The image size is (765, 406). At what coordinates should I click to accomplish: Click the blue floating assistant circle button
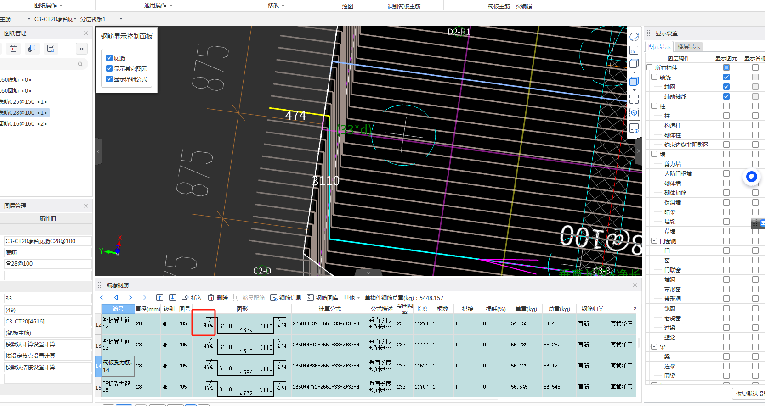click(x=752, y=177)
